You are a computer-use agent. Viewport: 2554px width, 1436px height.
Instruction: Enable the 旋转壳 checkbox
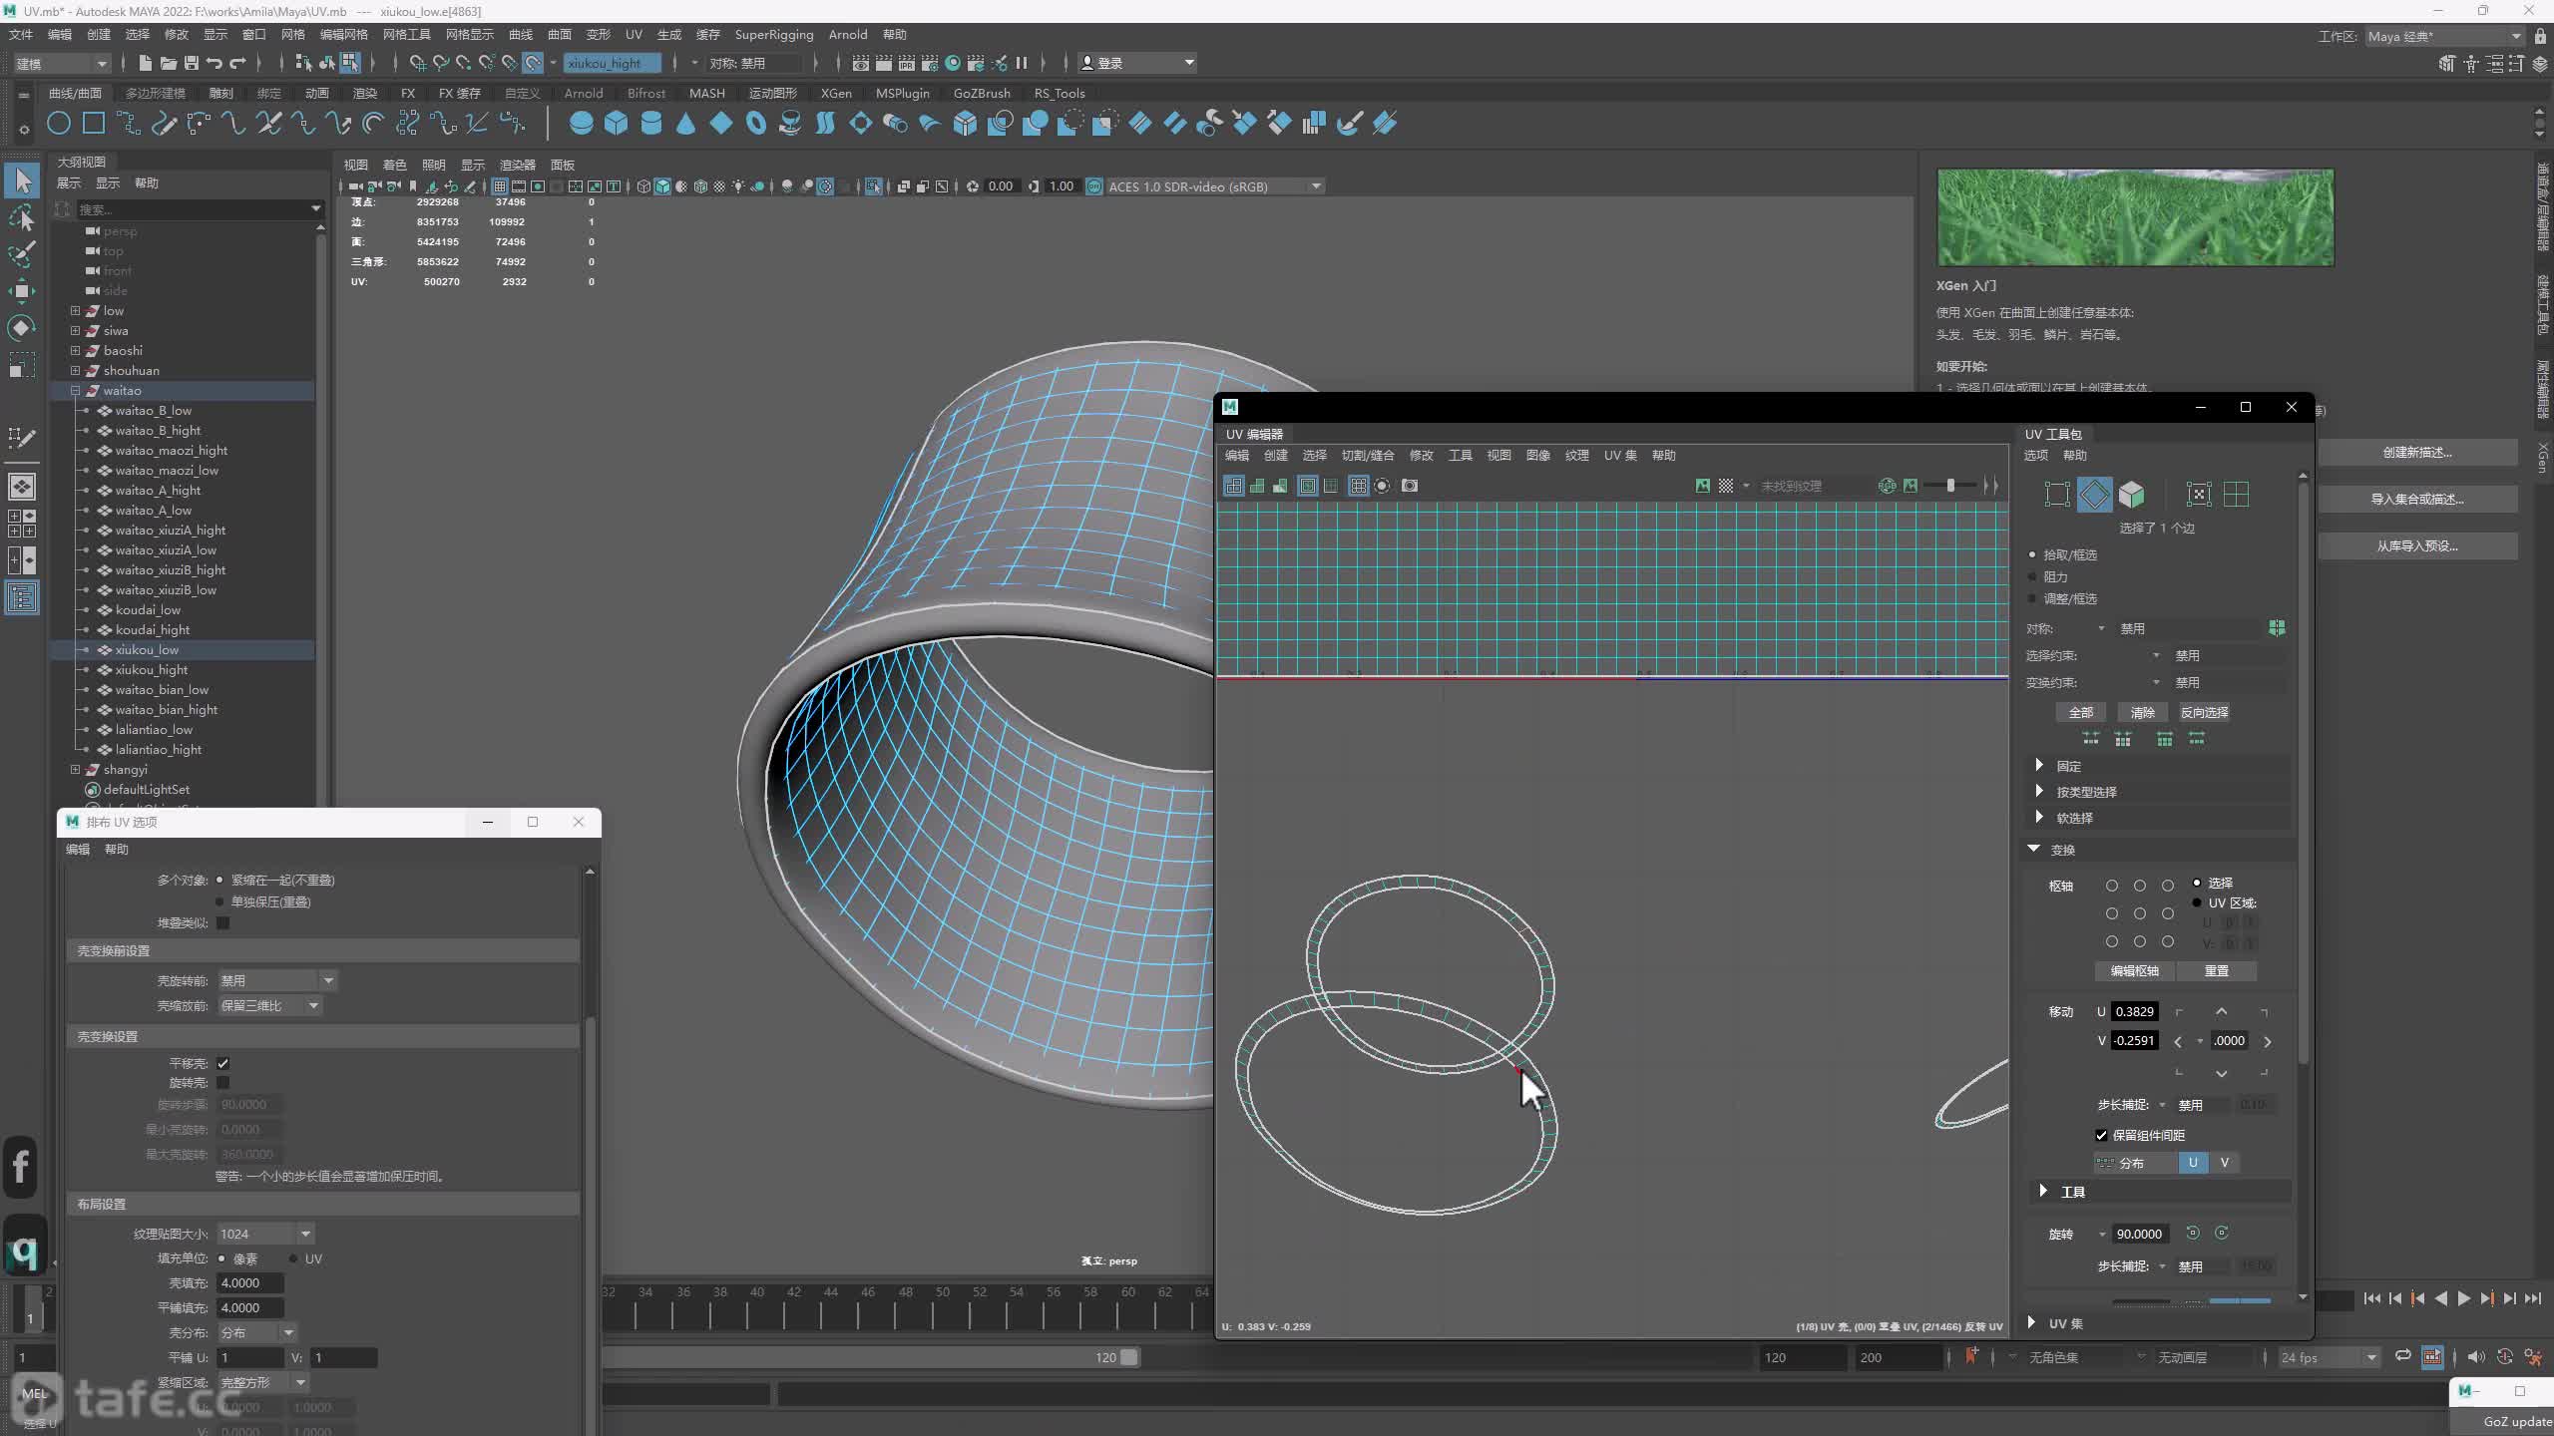click(222, 1083)
